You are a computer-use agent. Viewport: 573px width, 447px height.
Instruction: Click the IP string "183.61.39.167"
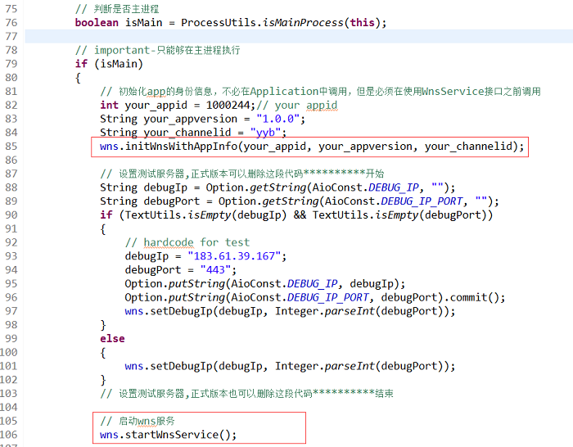pyautogui.click(x=234, y=256)
